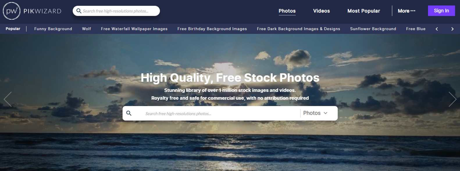Click the hero search magnifier icon
460x171 pixels.
129,113
